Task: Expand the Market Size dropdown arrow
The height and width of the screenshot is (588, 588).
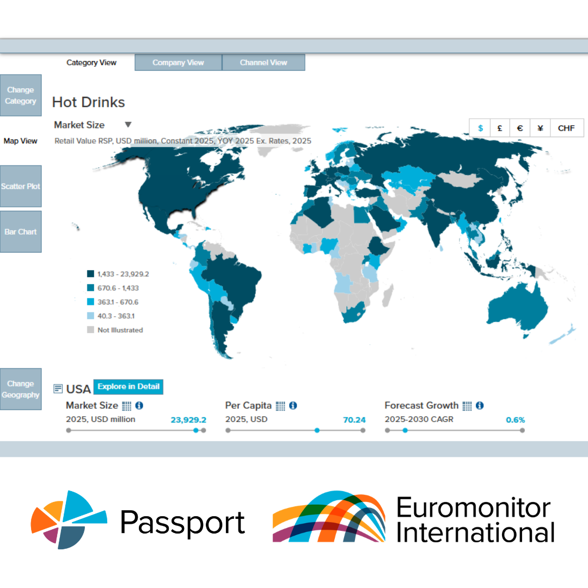Action: (x=128, y=125)
